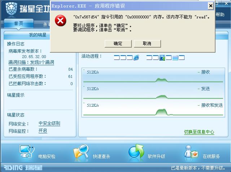
Task: Click the 已是最新版本 status text
Action: (x=198, y=168)
